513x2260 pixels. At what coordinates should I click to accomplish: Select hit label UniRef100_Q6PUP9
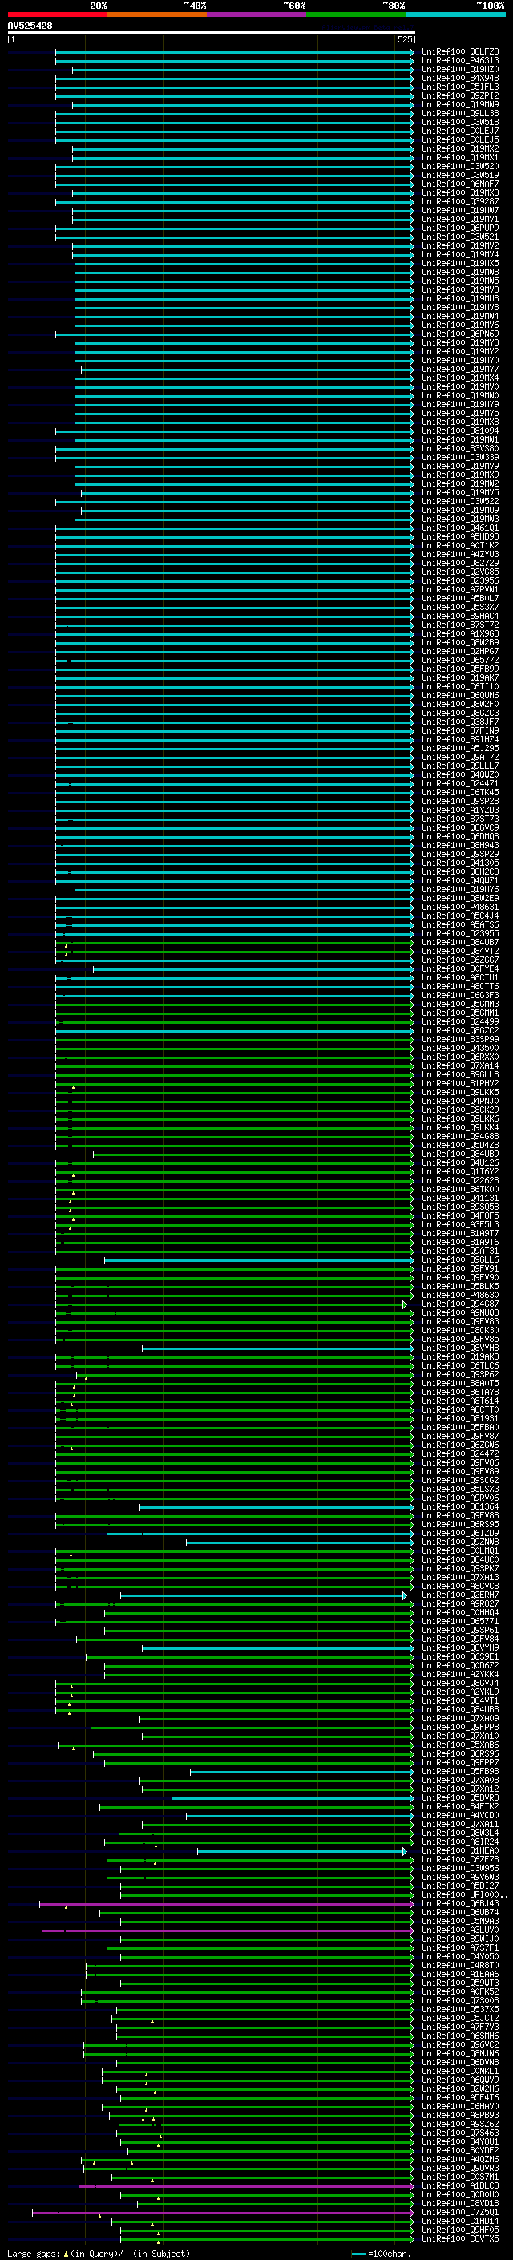click(460, 228)
